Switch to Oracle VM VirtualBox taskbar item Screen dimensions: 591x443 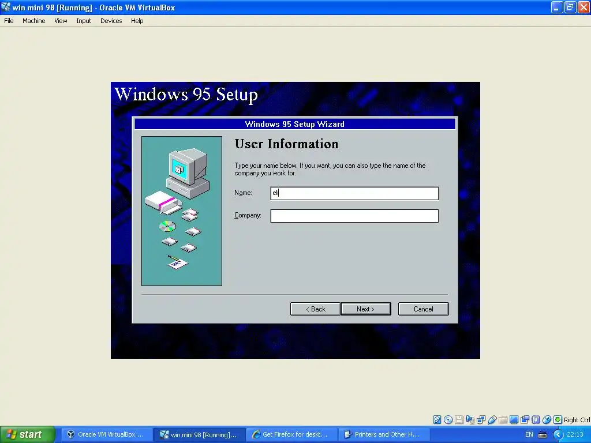pos(107,434)
